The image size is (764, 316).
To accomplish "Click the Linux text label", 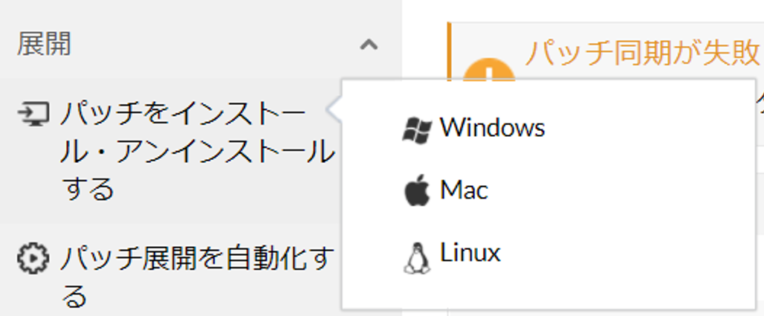I will coord(470,253).
